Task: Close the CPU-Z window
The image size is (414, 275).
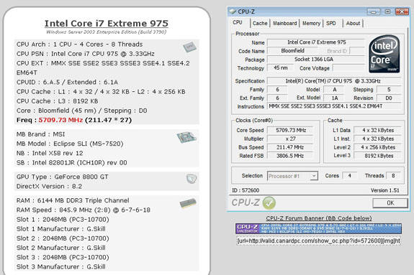Action: coord(402,11)
